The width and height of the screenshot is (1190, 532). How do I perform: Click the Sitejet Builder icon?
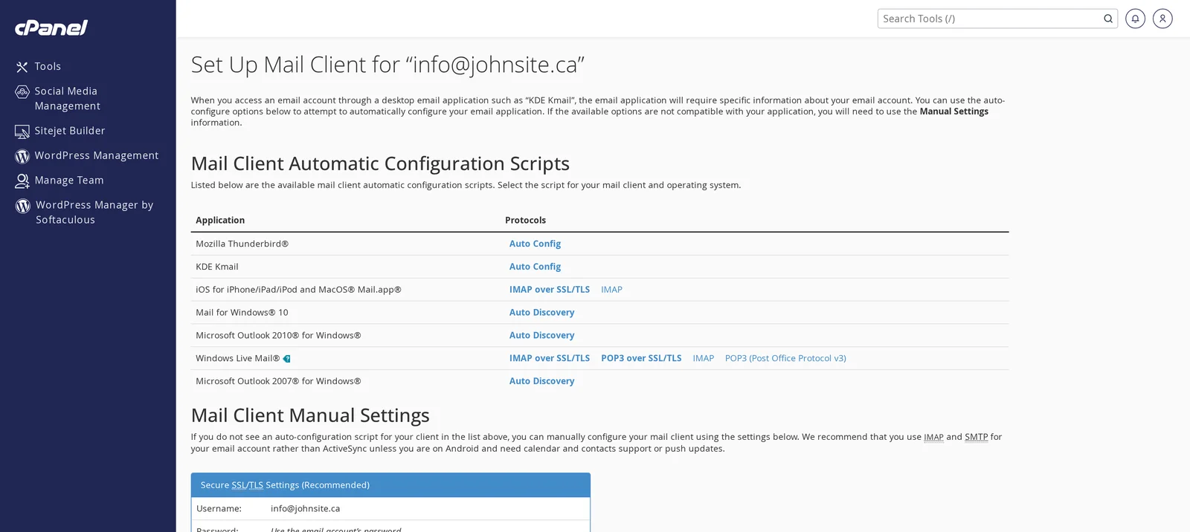[x=22, y=132]
